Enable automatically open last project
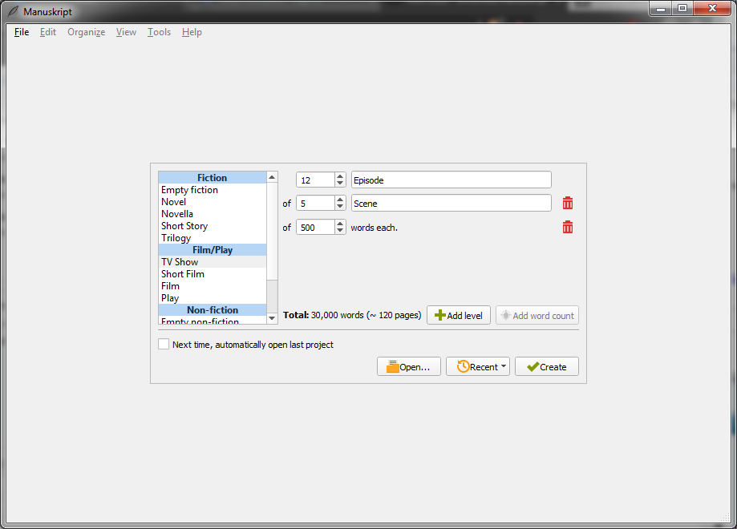Image resolution: width=737 pixels, height=529 pixels. pyautogui.click(x=164, y=343)
